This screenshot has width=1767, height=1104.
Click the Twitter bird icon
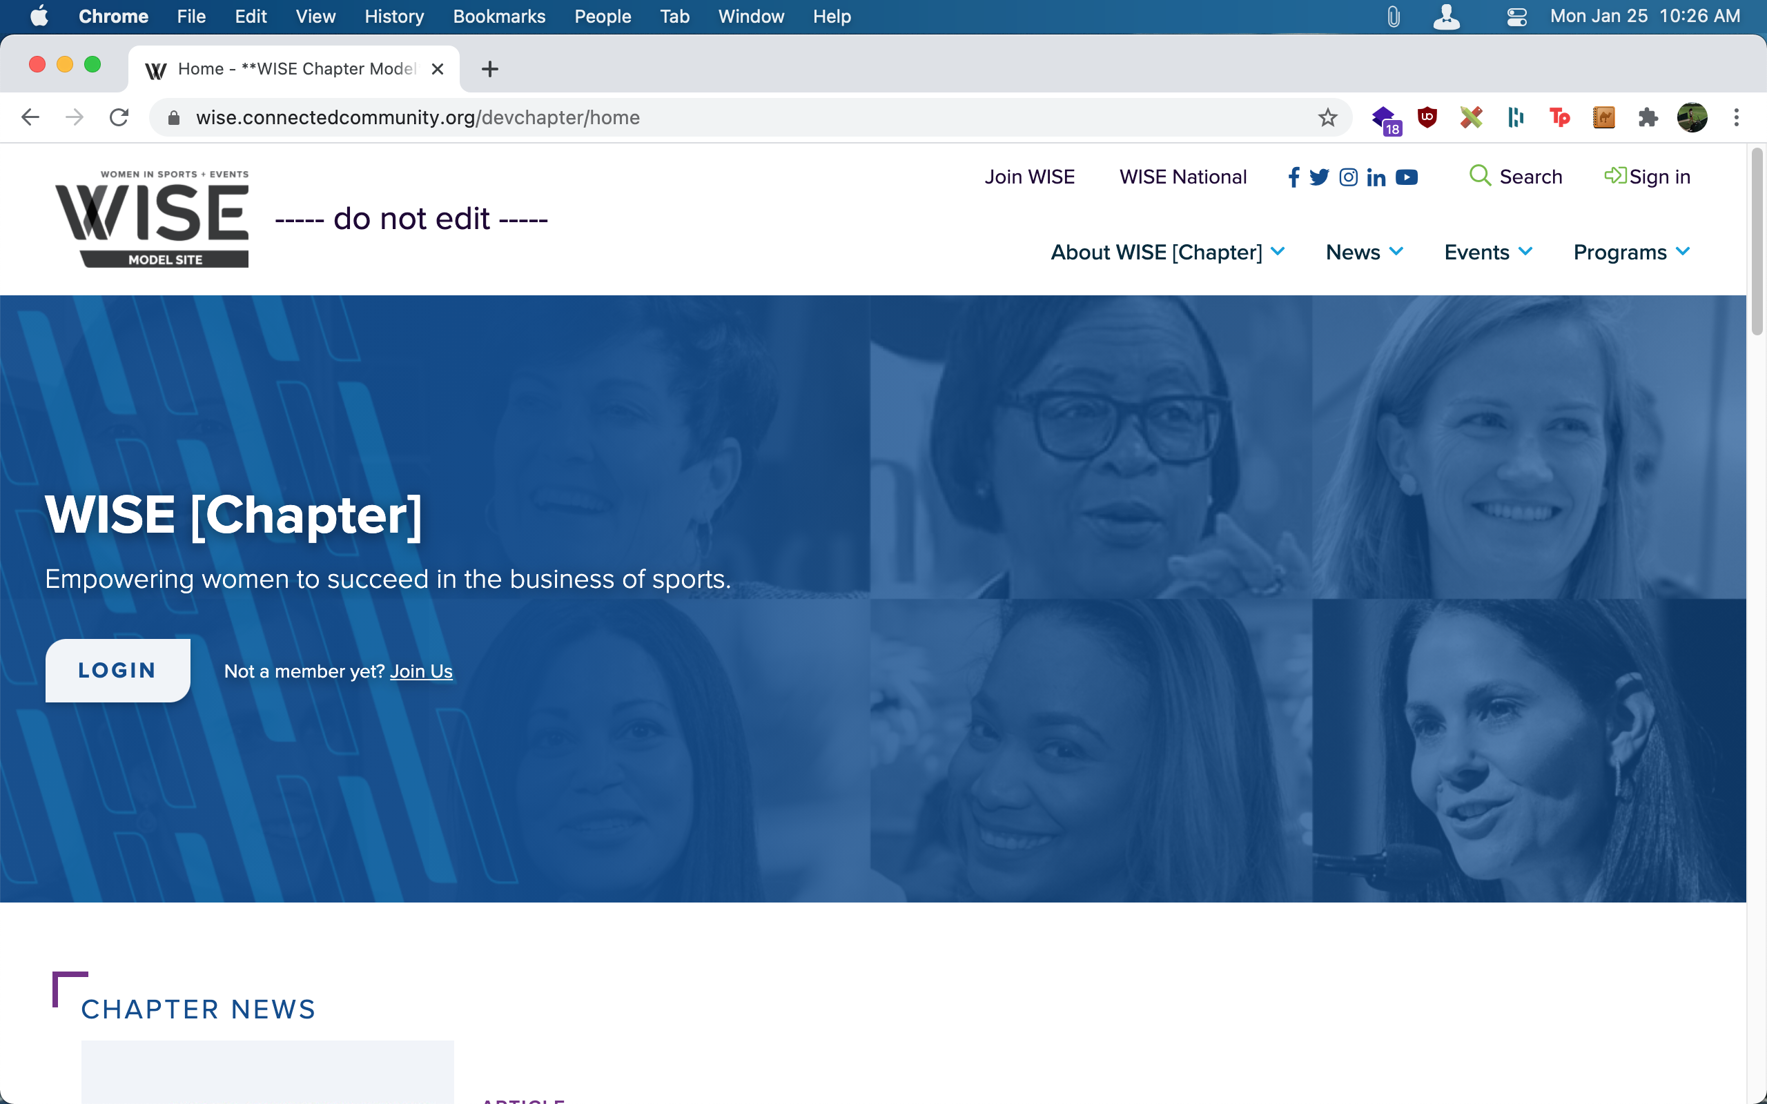1318,177
